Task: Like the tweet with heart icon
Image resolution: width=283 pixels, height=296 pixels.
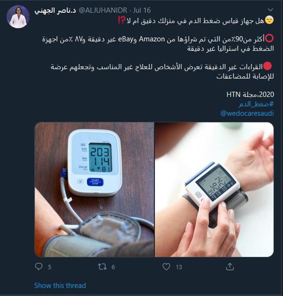Action: tap(166, 266)
